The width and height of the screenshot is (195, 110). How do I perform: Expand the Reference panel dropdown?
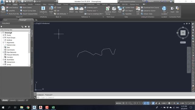click(x=85, y=17)
